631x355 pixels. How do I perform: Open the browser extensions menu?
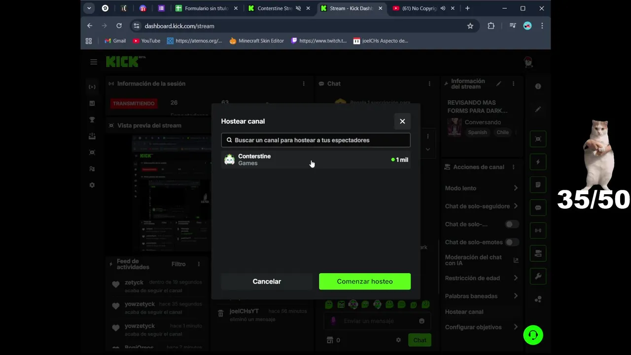[491, 26]
